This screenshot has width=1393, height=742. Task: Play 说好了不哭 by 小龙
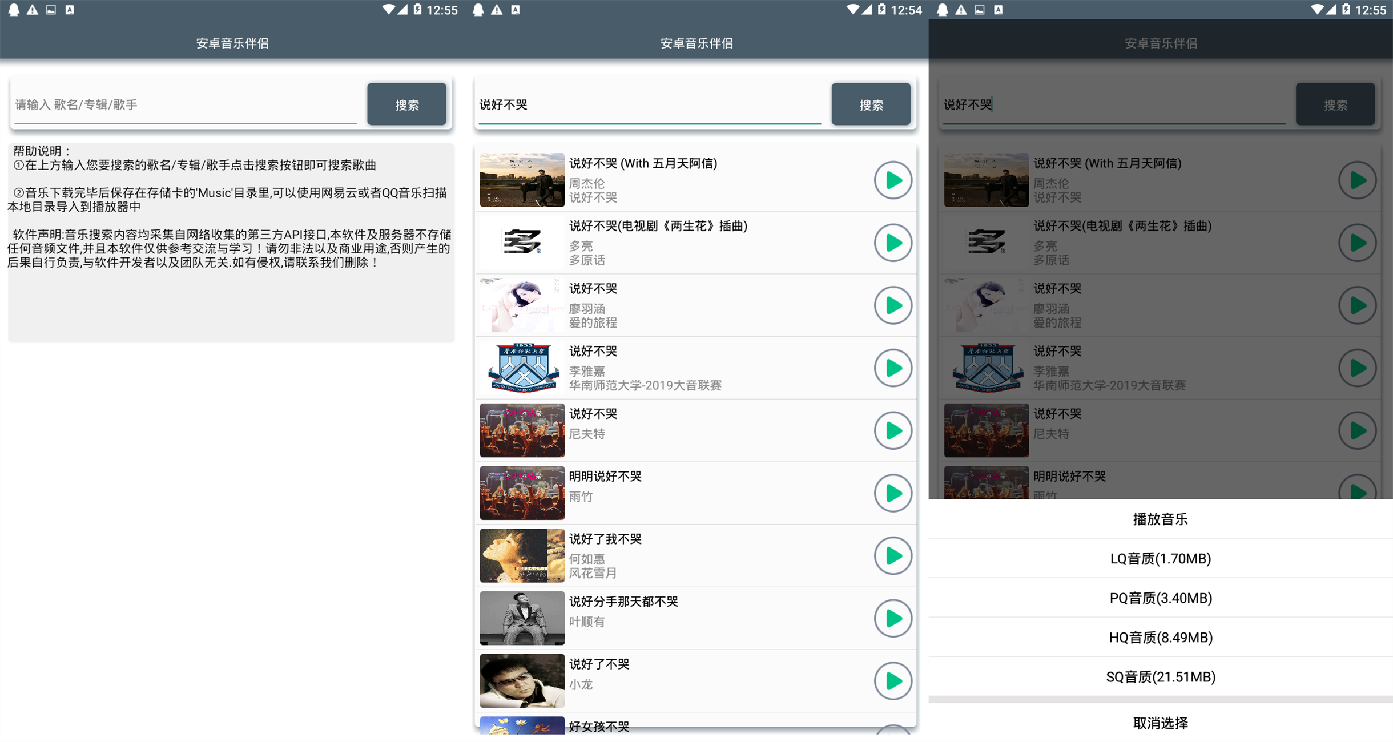[892, 681]
